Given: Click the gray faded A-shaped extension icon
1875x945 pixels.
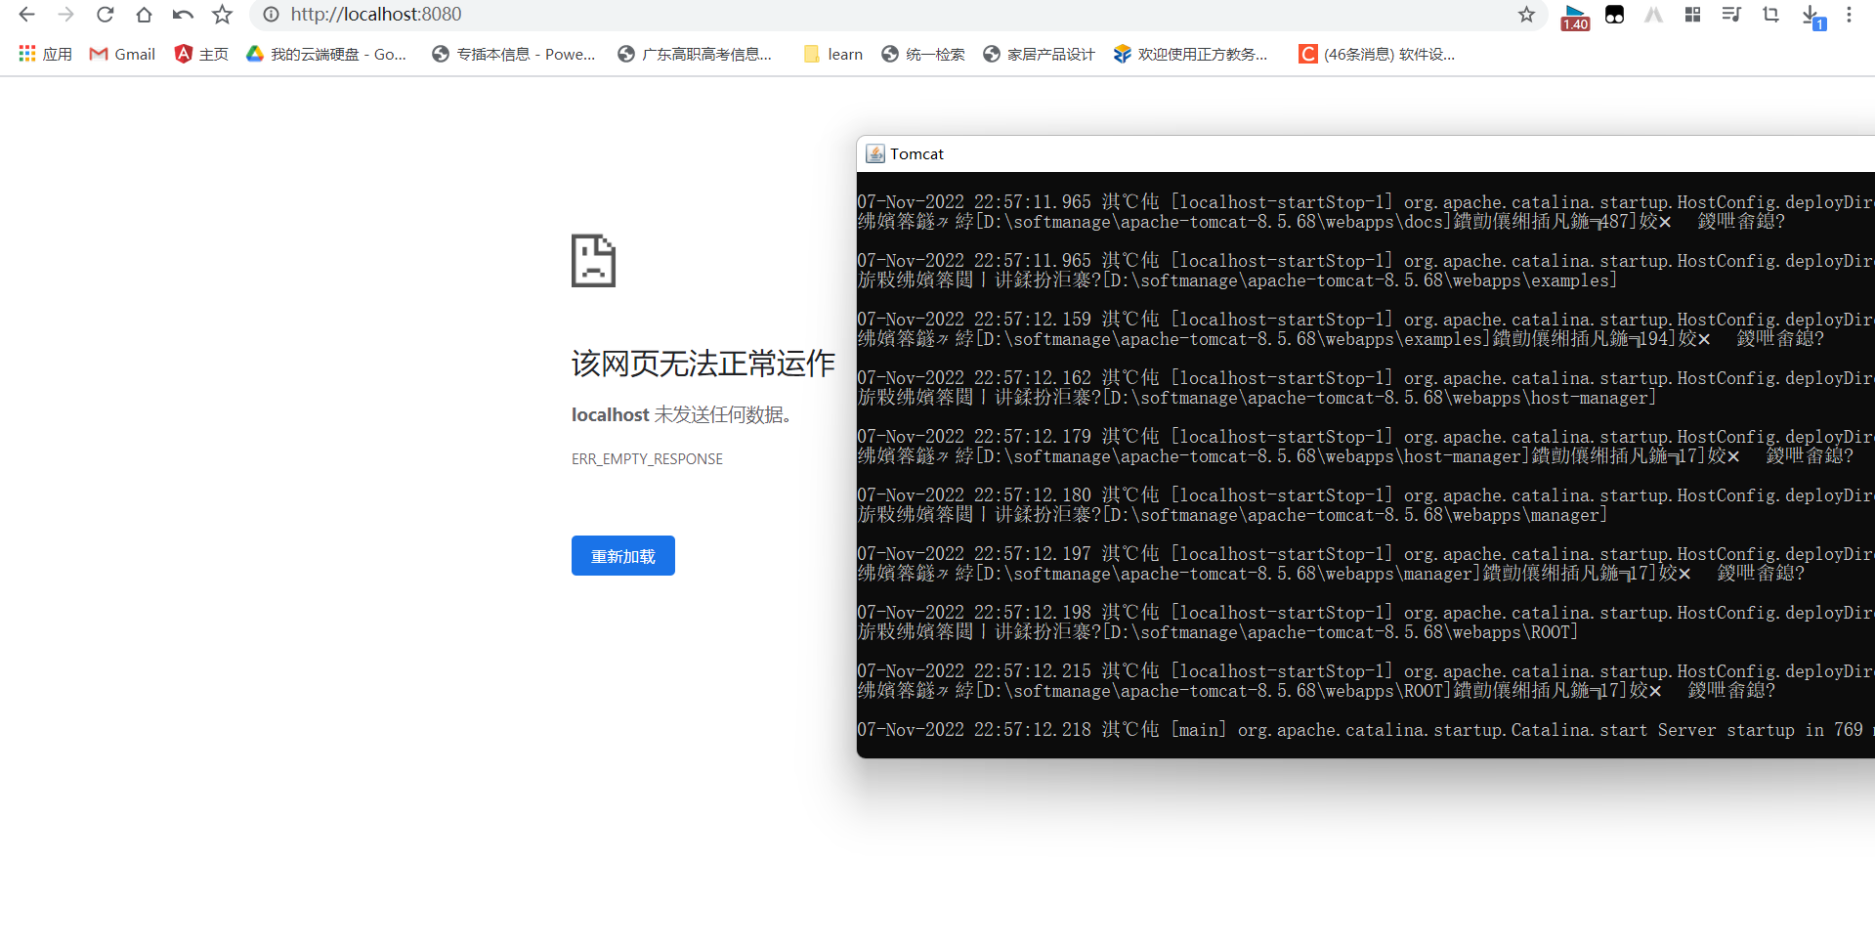Looking at the screenshot, I should point(1653,15).
